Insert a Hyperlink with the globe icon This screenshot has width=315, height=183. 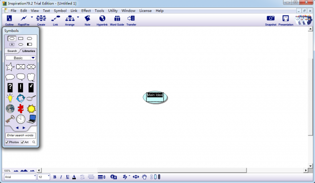(102, 20)
